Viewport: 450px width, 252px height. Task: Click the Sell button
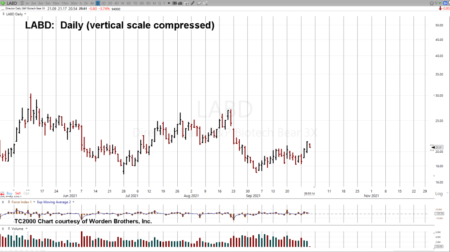coord(18,193)
